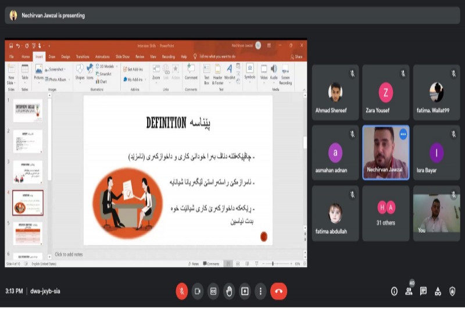Viewport: 465px width, 309px height.
Task: Turn on closed captions
Action: pyautogui.click(x=213, y=291)
